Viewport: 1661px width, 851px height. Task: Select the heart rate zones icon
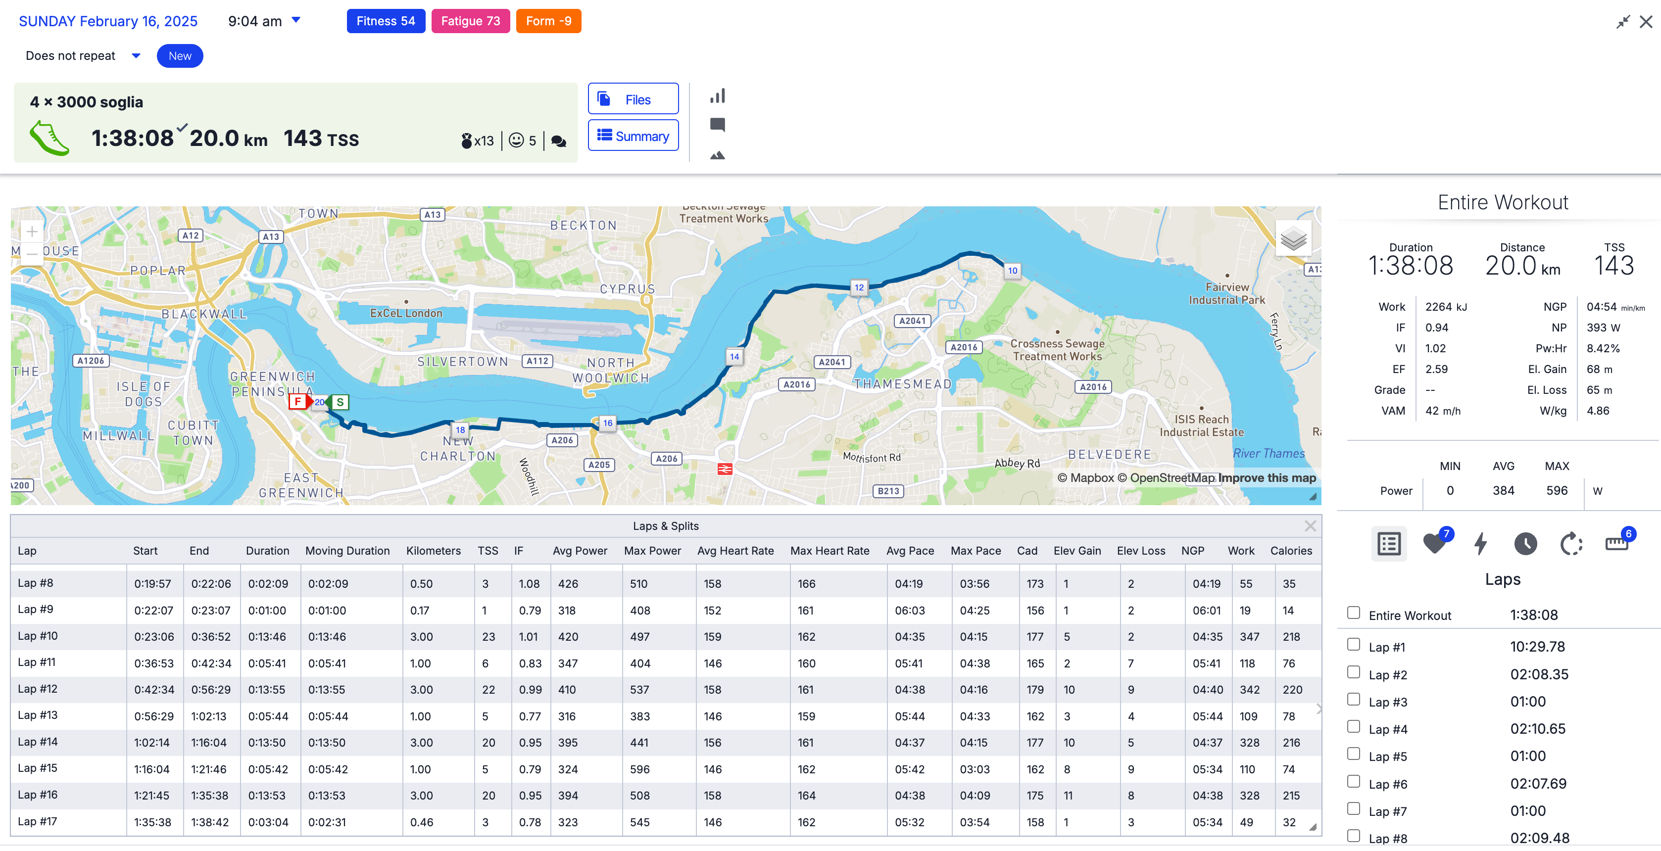click(x=1435, y=543)
